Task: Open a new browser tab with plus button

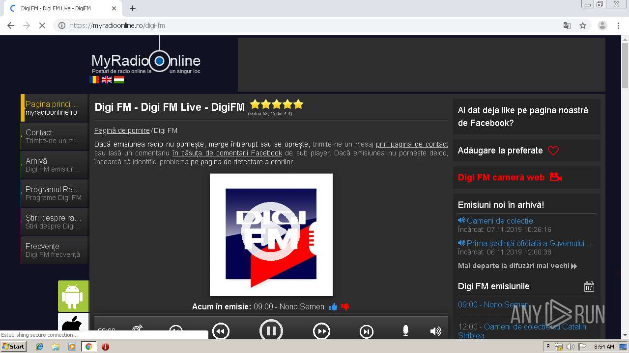Action: pos(133,8)
